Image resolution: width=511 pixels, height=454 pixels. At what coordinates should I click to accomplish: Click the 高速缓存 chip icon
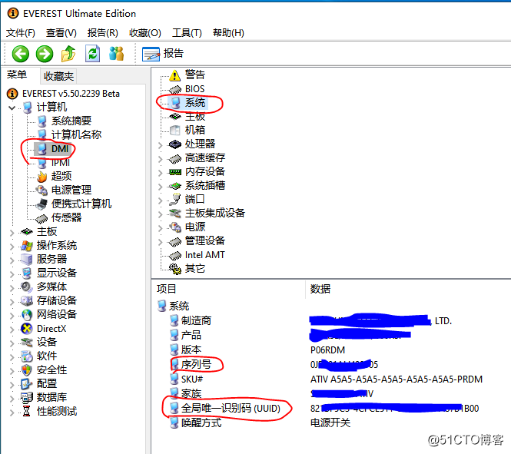tap(175, 158)
